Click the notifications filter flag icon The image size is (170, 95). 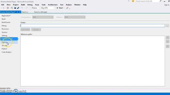click(129, 1)
